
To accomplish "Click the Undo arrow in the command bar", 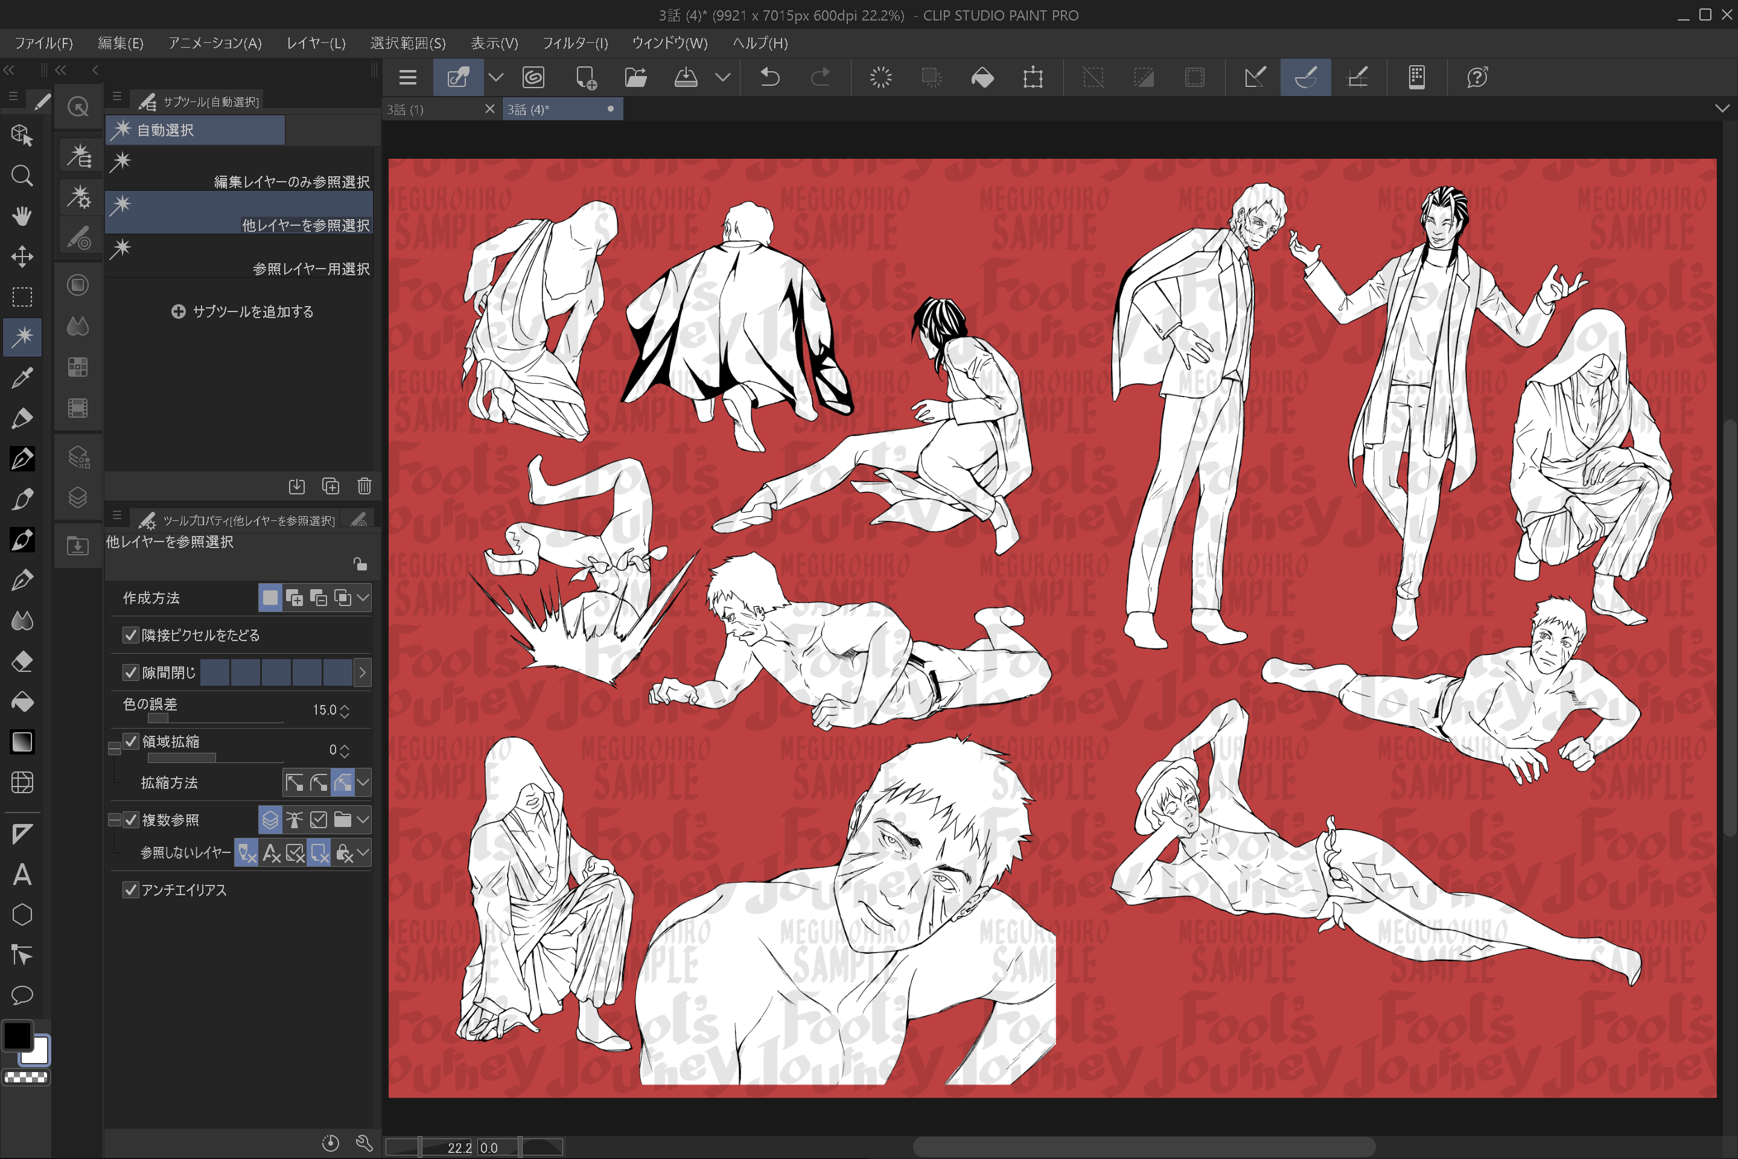I will click(770, 78).
